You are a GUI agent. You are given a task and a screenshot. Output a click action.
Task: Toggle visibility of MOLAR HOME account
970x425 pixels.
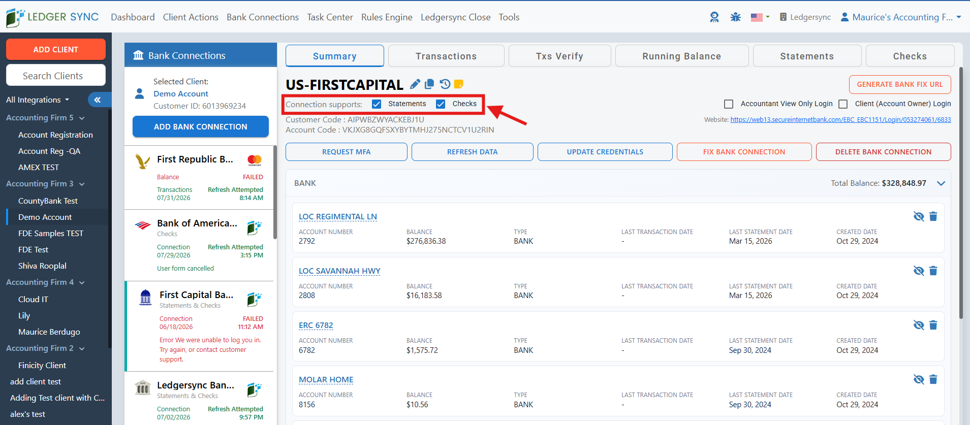pos(919,380)
